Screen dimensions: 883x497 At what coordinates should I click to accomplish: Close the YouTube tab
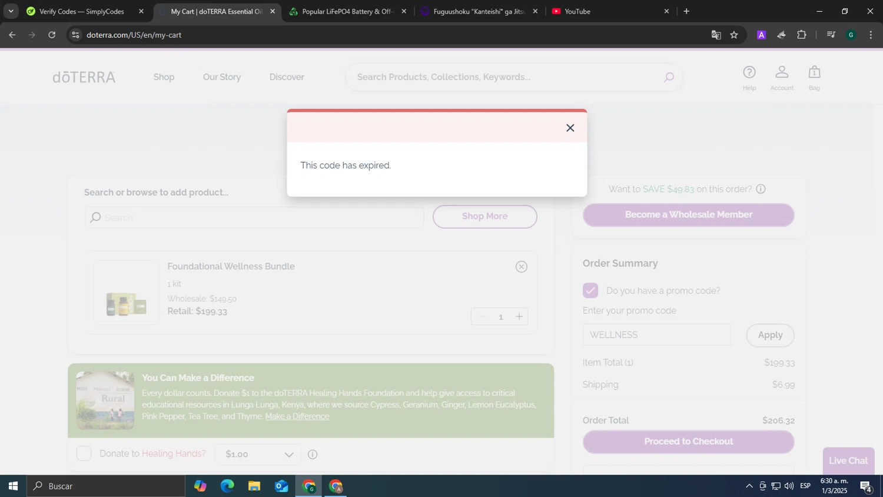666,11
